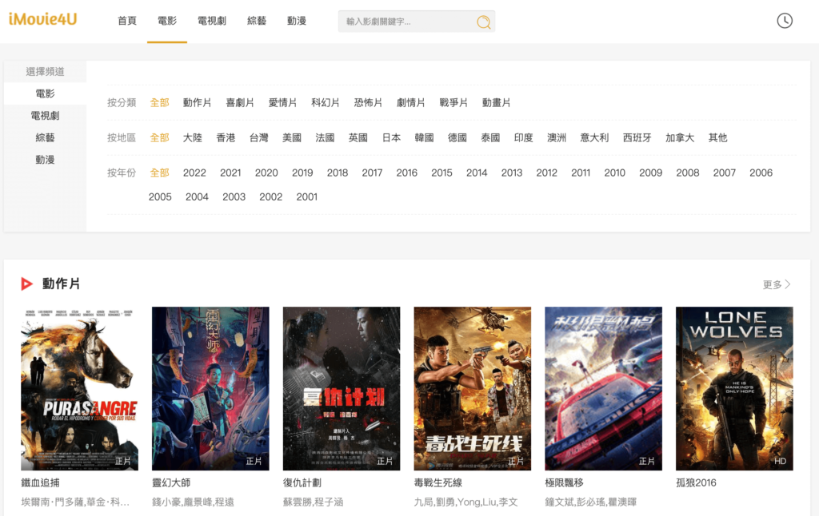The width and height of the screenshot is (819, 516).
Task: Filter region by 西班牙
Action: click(x=637, y=137)
